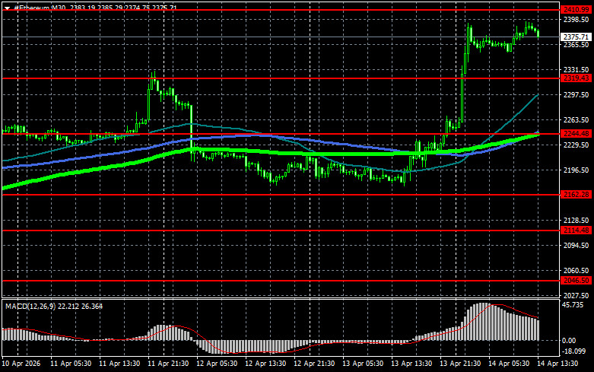Select the red 2114.48 level price tag
The image size is (594, 372).
coord(576,231)
